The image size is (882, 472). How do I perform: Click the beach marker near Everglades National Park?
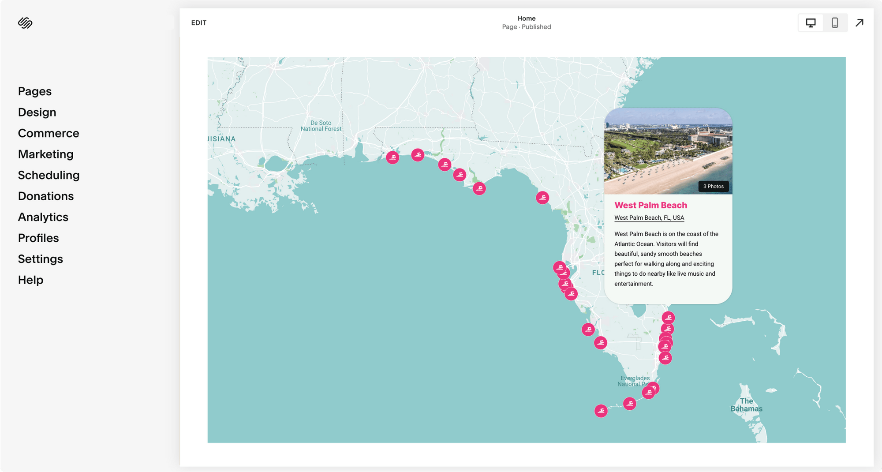point(649,392)
